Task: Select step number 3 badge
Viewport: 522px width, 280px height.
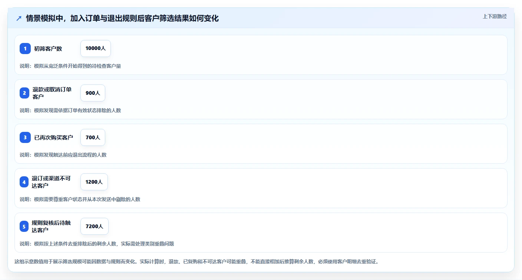Action: point(25,137)
